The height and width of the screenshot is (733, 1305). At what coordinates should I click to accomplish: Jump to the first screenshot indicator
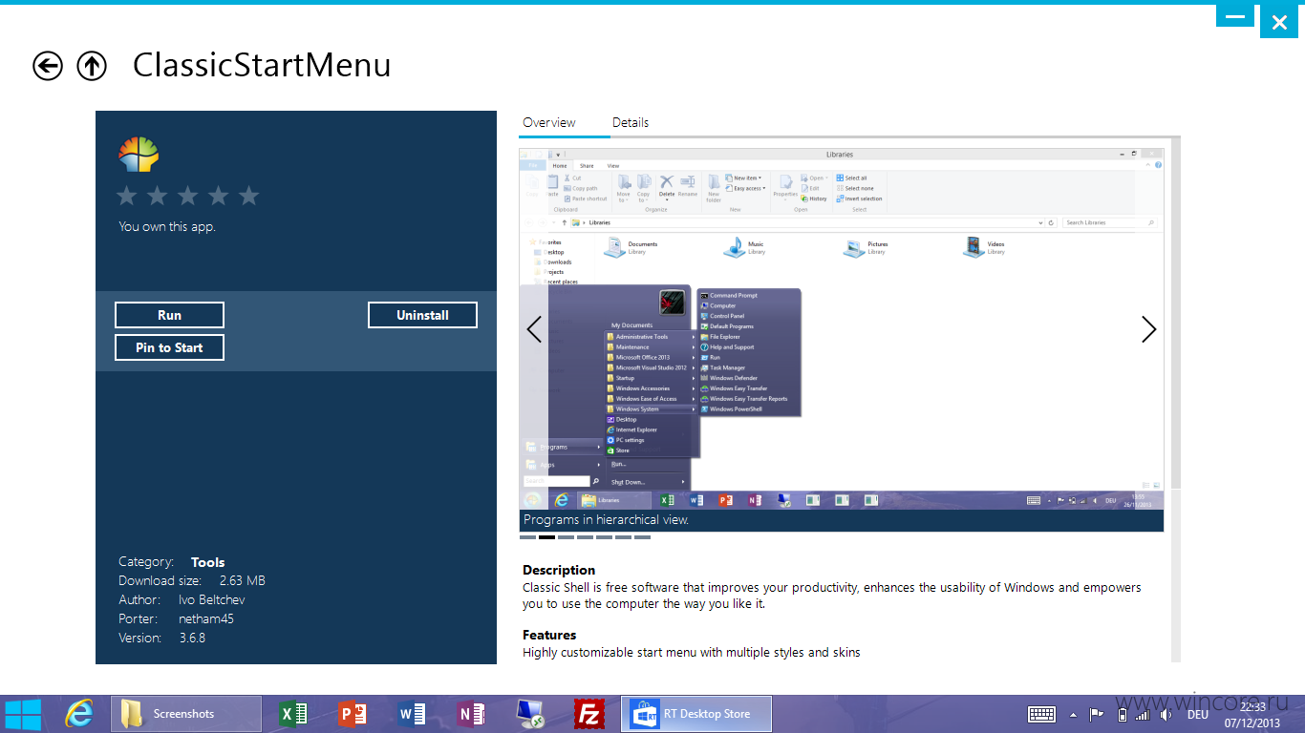click(x=527, y=537)
